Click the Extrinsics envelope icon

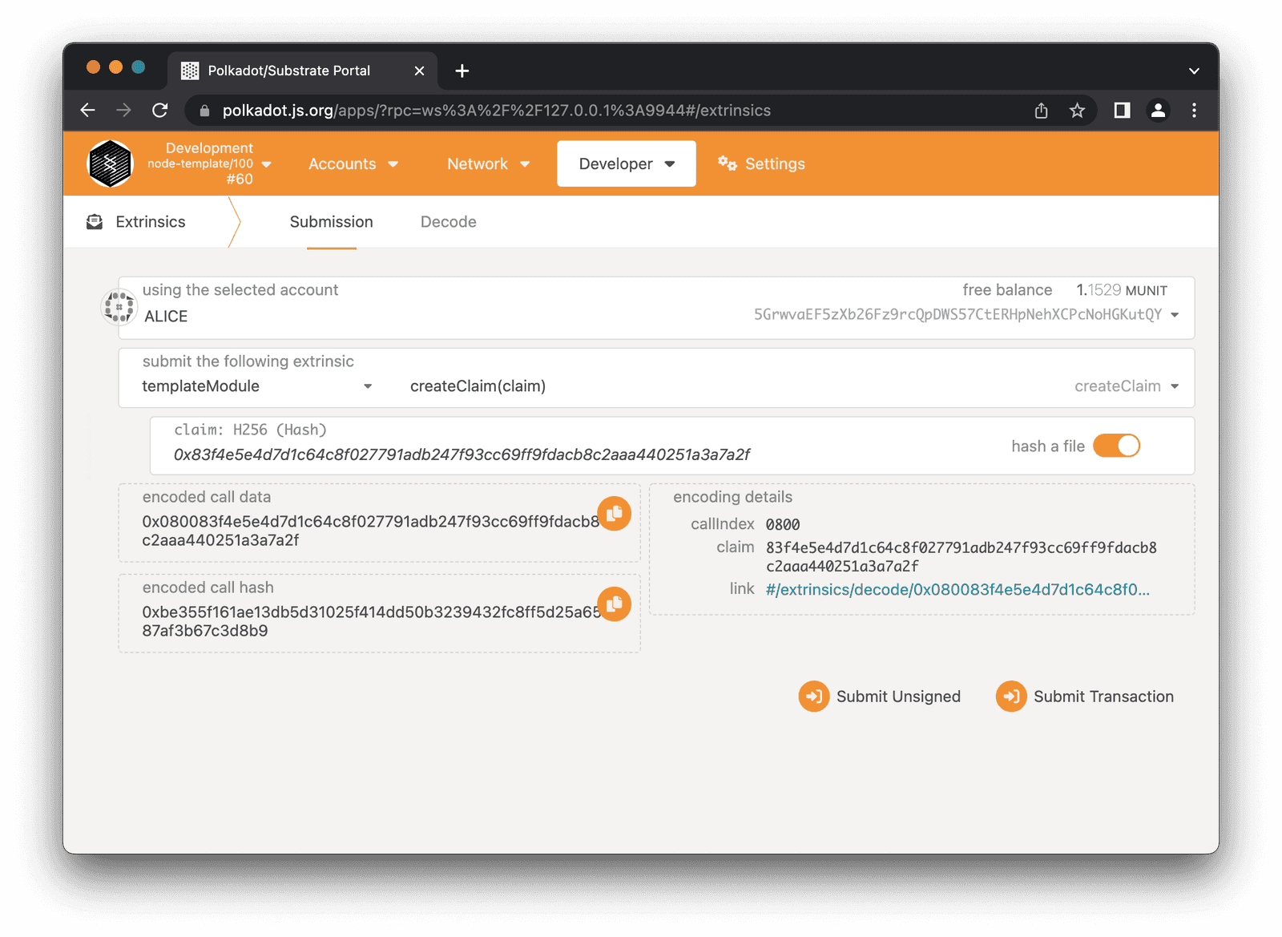point(95,221)
